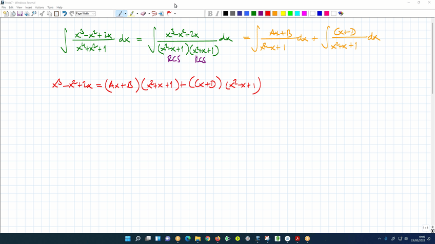Open the more colors palette icon
Viewport: 435px width, 244px height.
341,14
